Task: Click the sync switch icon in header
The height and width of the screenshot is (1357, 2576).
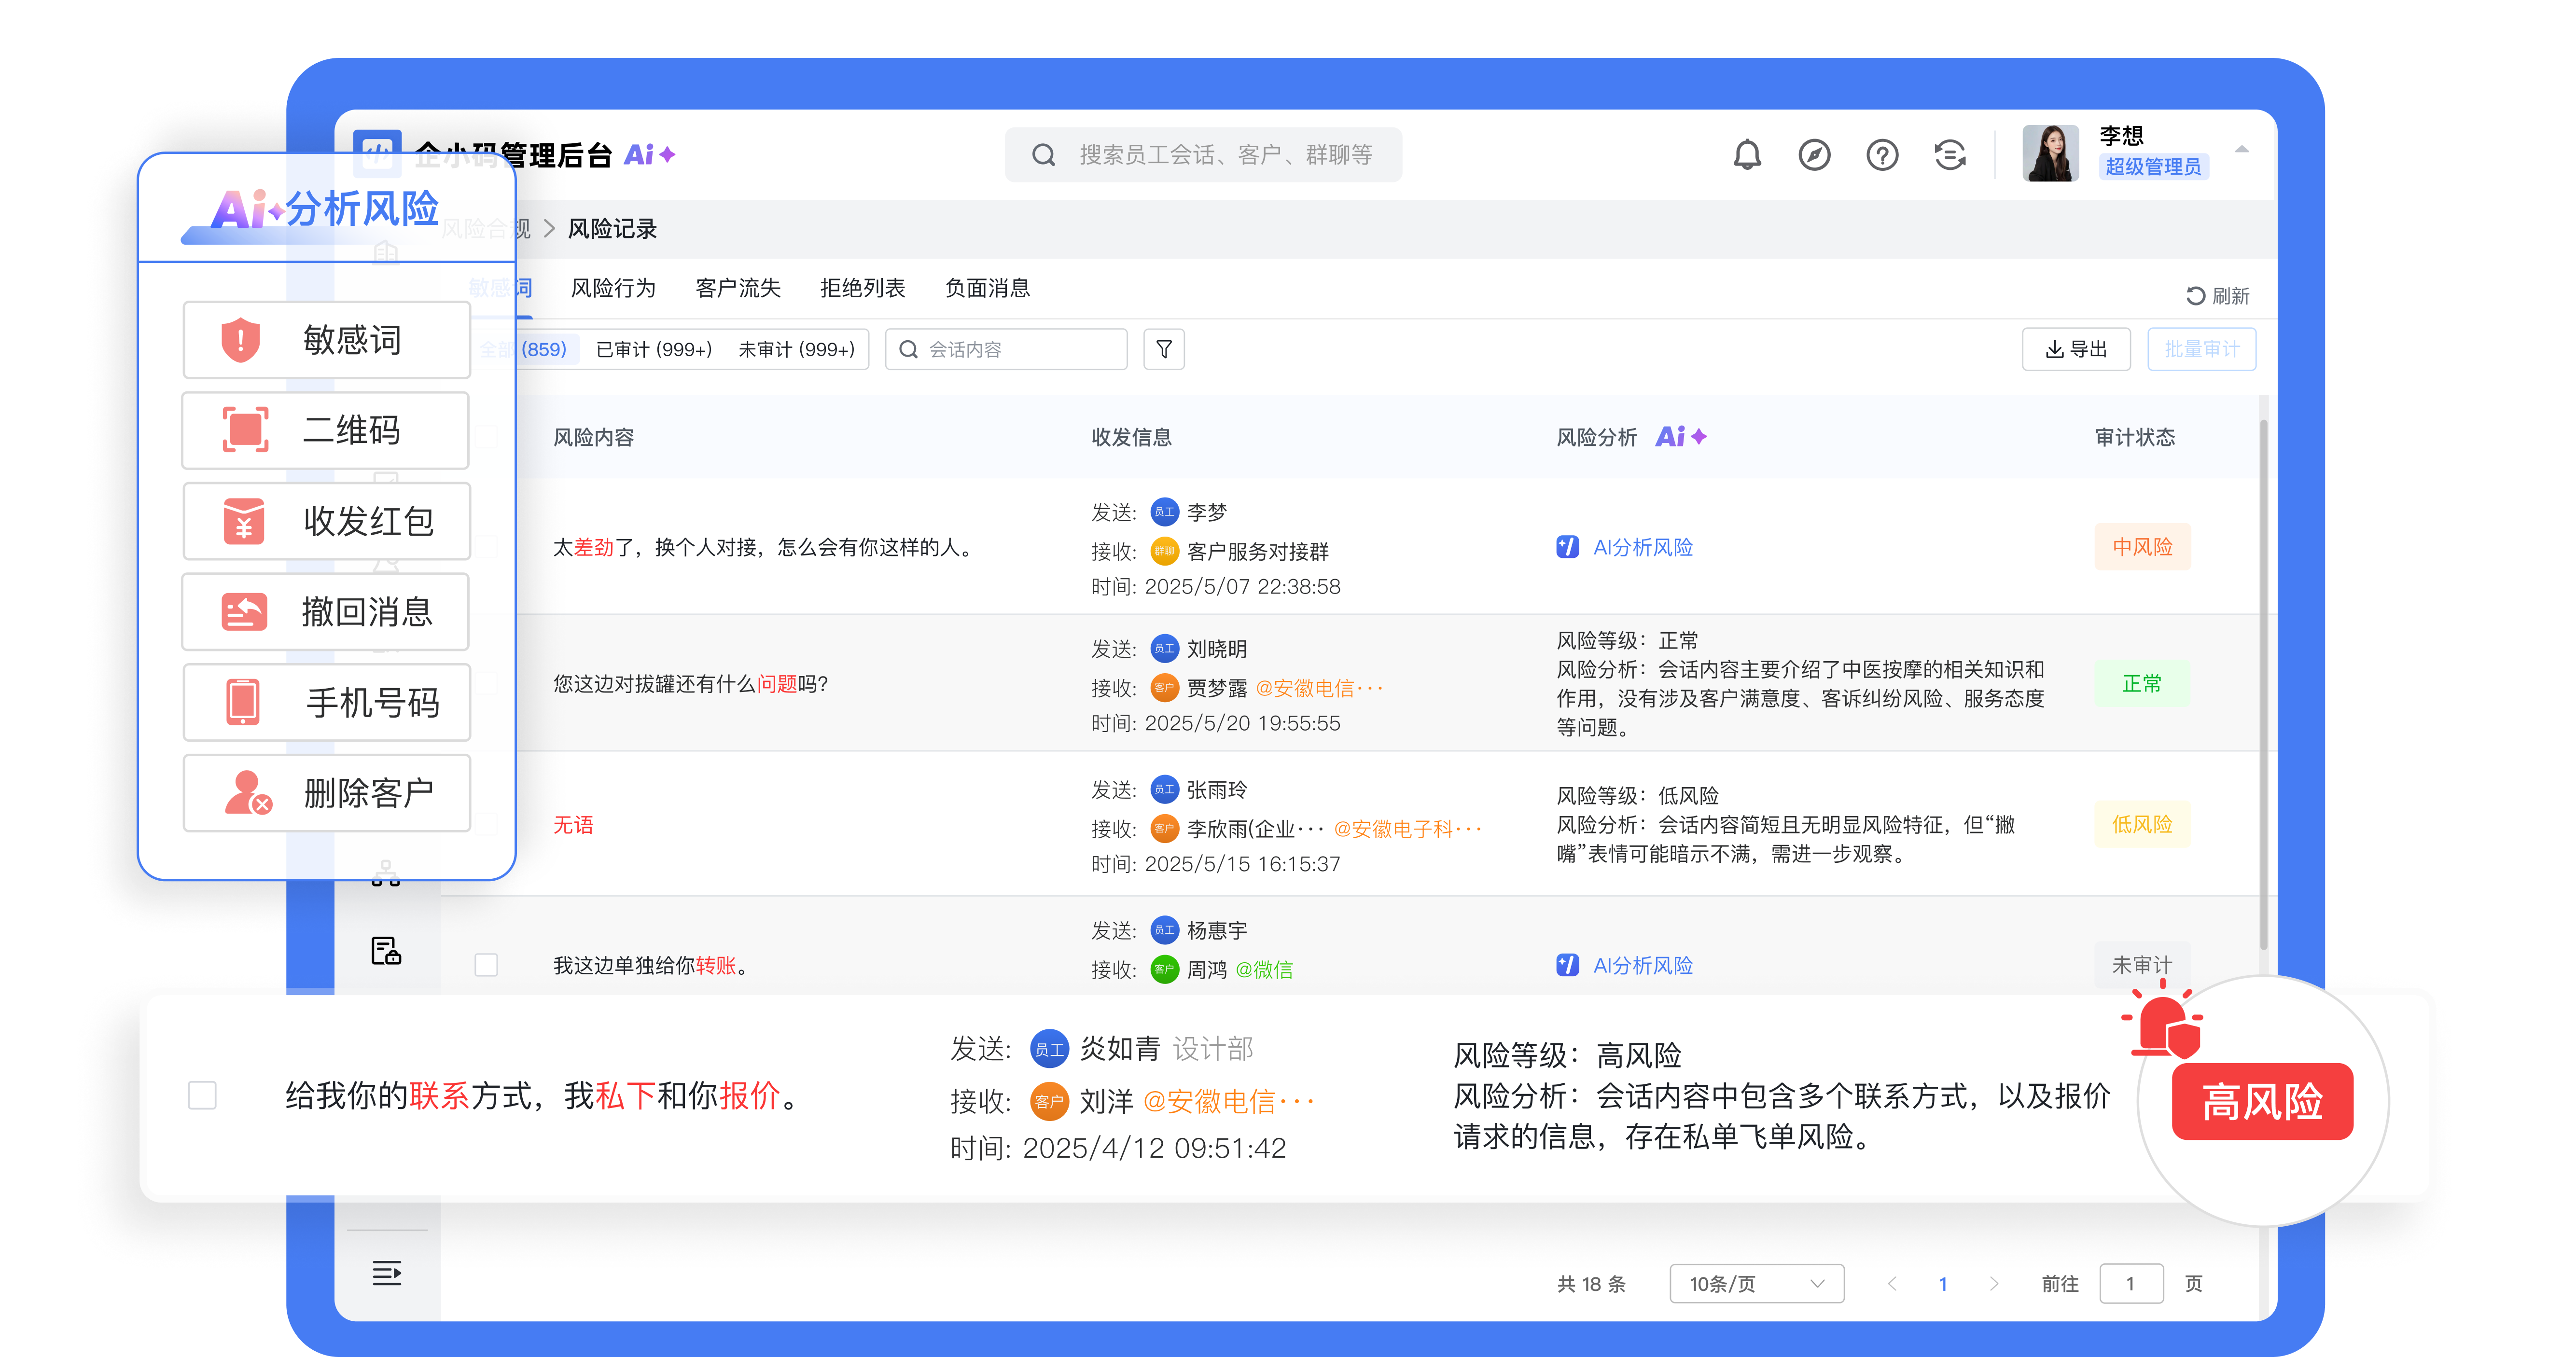Action: (1950, 155)
